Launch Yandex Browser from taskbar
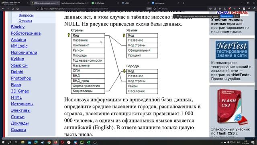 69,142
